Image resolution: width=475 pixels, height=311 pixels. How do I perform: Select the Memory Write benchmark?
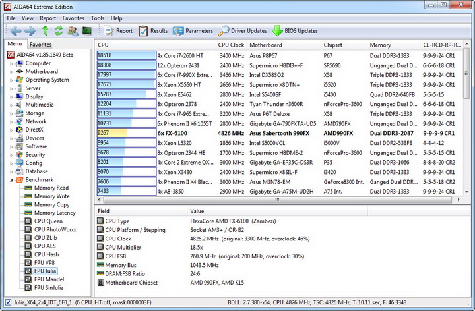[x=52, y=196]
